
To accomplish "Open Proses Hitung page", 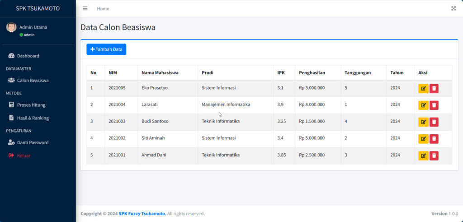I will [31, 105].
